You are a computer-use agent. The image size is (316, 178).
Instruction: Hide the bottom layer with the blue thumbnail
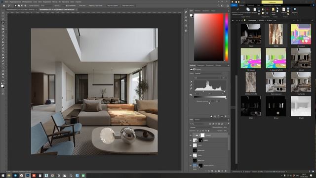click(191, 166)
